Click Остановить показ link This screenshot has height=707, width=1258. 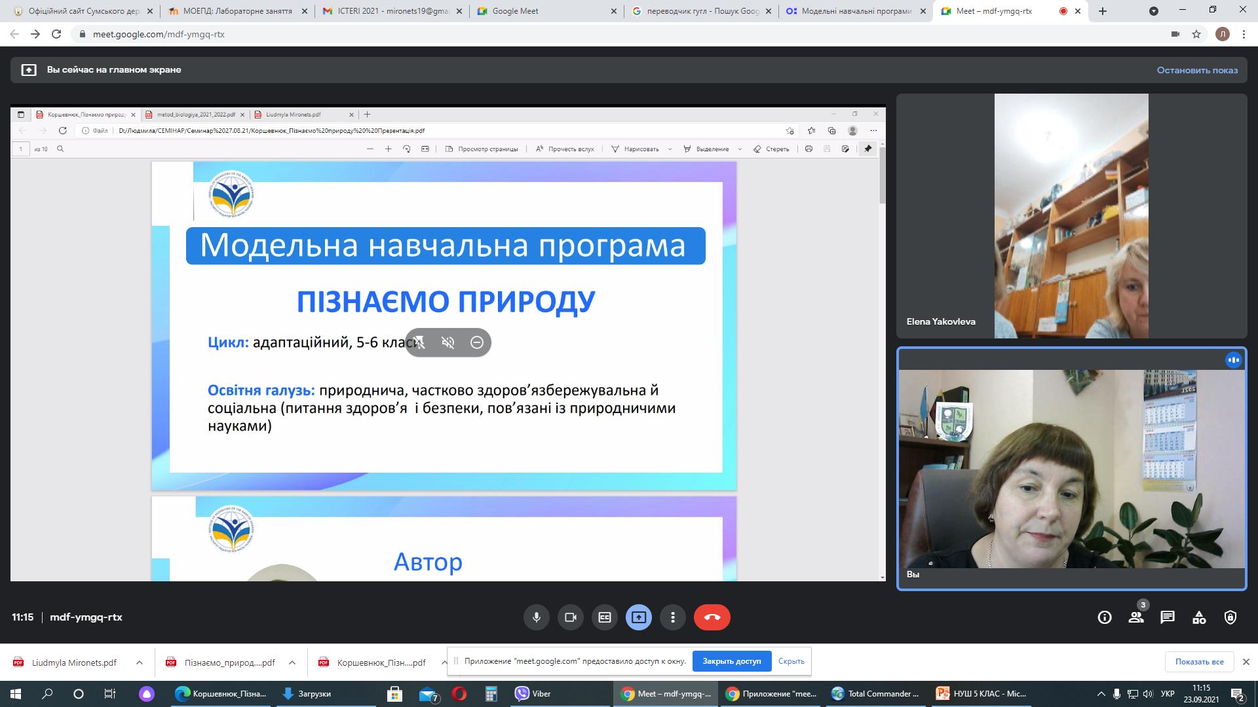(1197, 70)
